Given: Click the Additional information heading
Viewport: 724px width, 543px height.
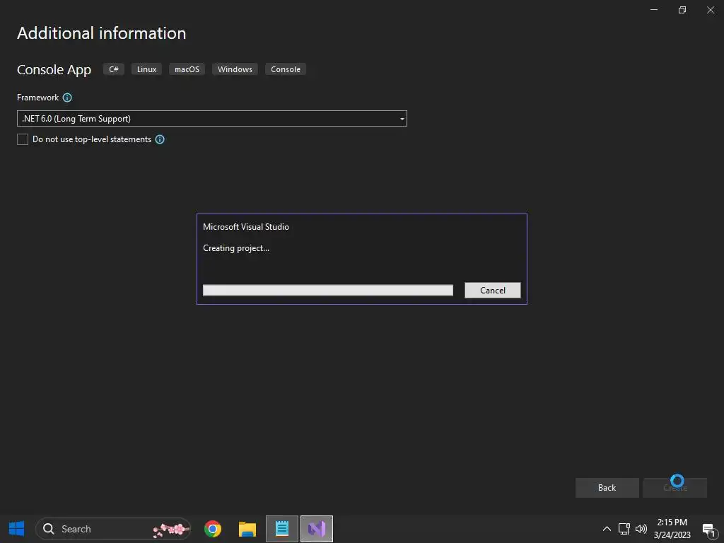Looking at the screenshot, I should [102, 33].
